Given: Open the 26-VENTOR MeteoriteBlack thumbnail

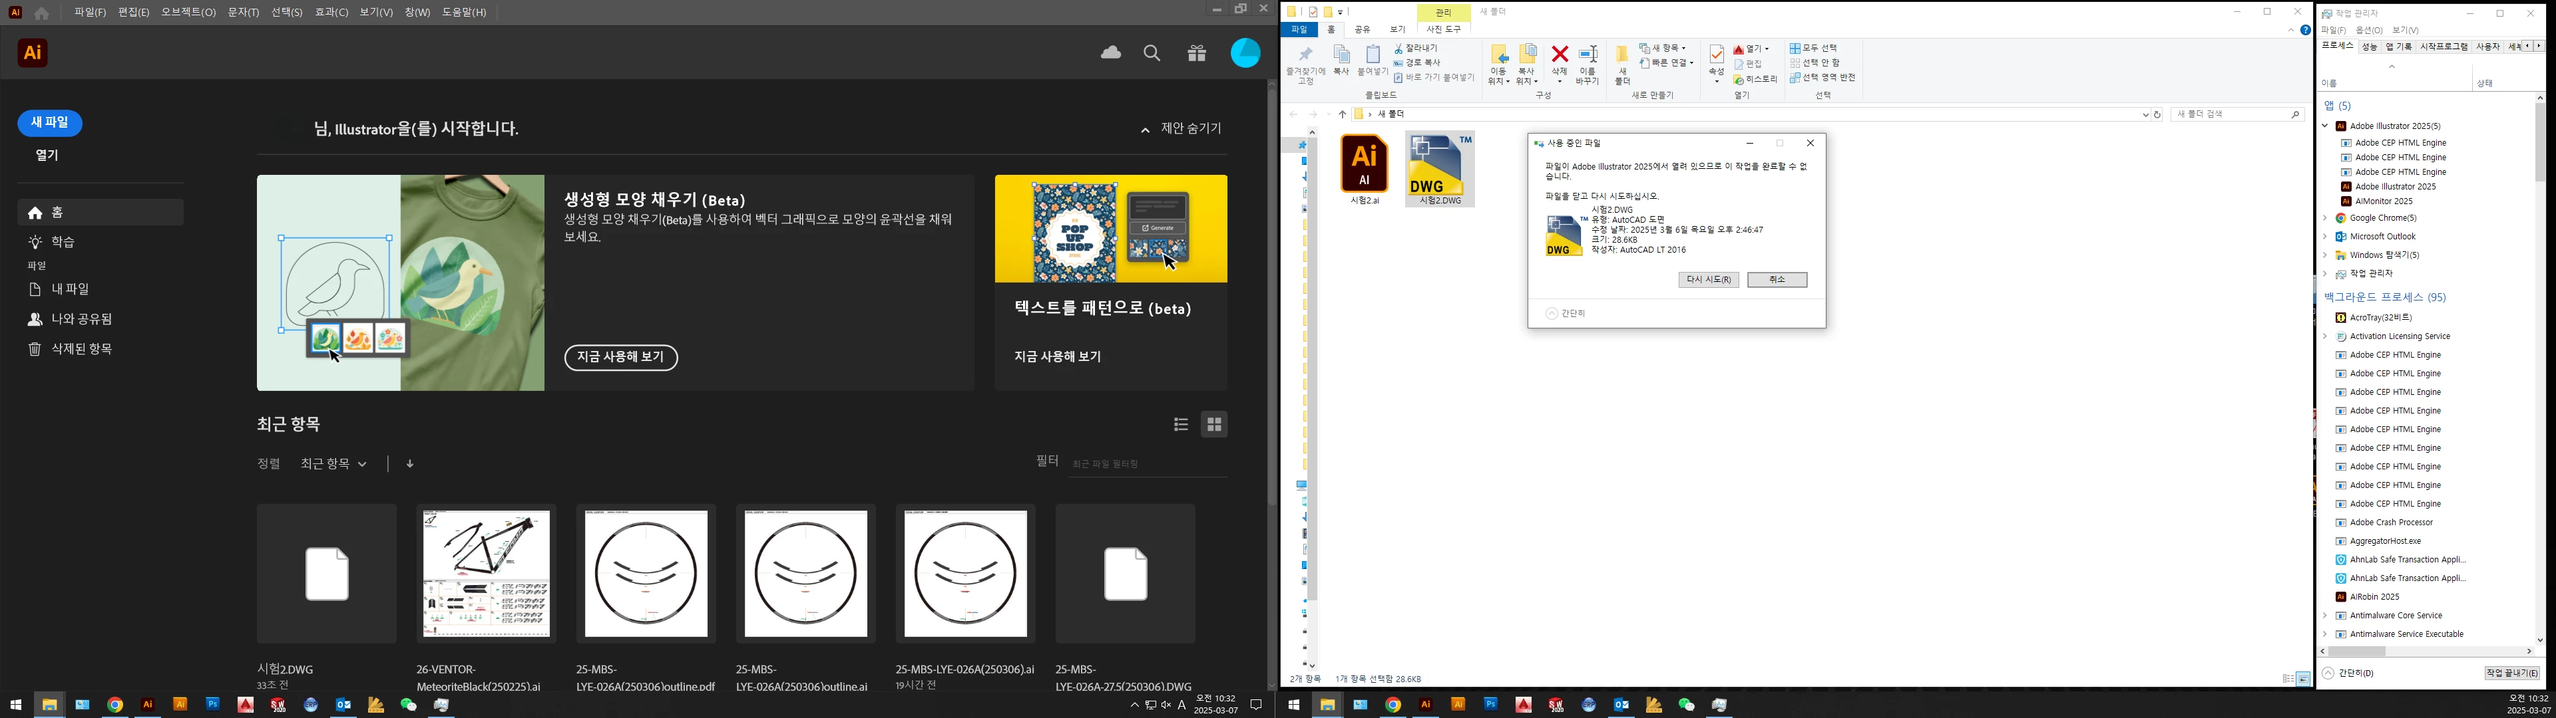Looking at the screenshot, I should (486, 573).
